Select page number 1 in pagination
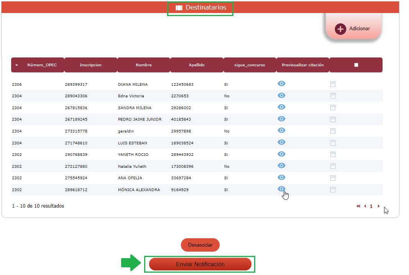Screen dimensions: 409x275 coord(371,206)
